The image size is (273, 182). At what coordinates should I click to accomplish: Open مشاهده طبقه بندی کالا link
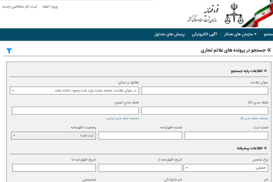coord(254,118)
